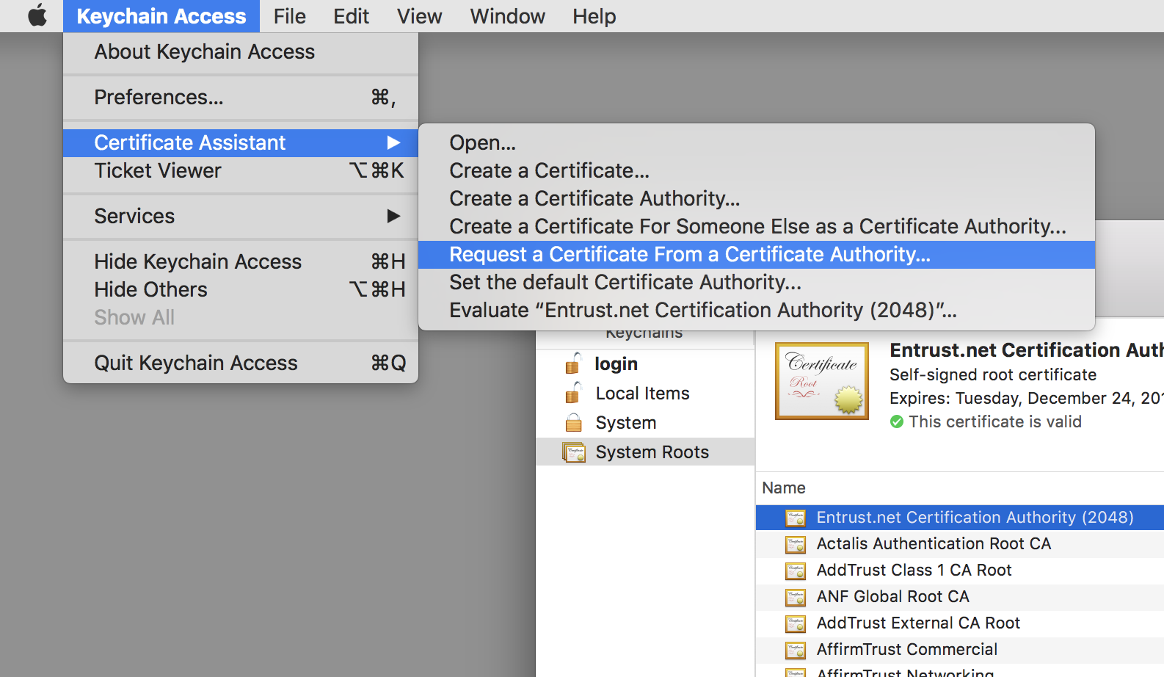Screen dimensions: 1164x677
Task: Click the large Certificate Root thumbnail
Action: 822,381
